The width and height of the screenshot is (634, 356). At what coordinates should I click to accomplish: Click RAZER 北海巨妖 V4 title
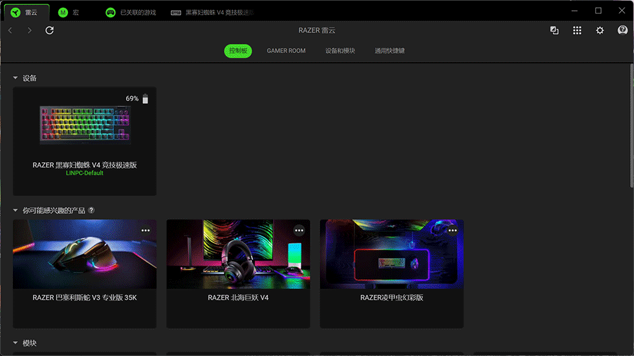point(238,297)
